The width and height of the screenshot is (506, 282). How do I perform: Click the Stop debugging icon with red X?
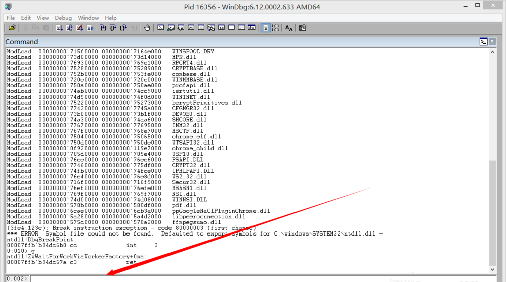point(80,28)
